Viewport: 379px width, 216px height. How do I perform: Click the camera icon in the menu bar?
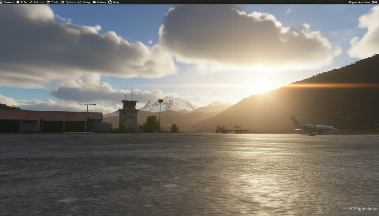(x=94, y=2)
